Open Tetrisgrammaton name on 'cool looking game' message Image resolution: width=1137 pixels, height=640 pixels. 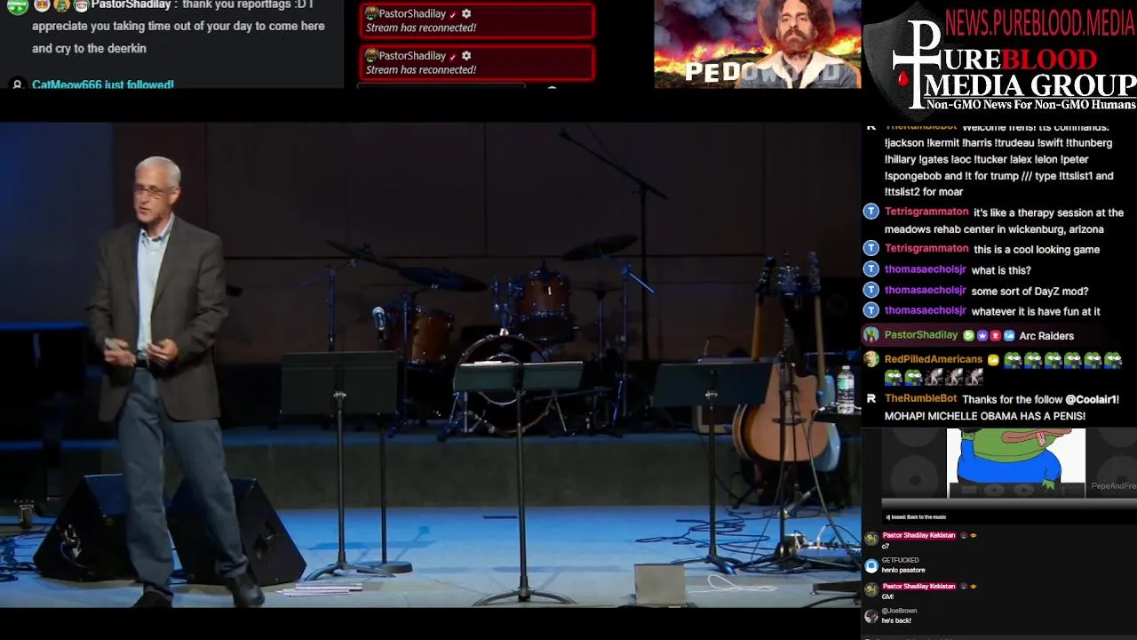[926, 248]
